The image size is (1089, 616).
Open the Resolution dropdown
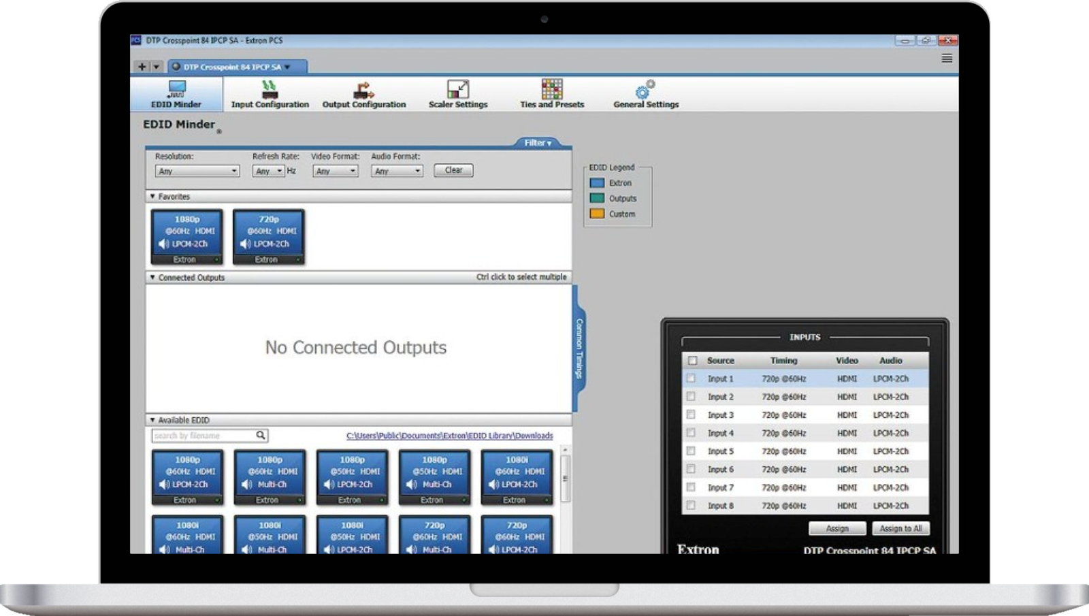point(197,171)
